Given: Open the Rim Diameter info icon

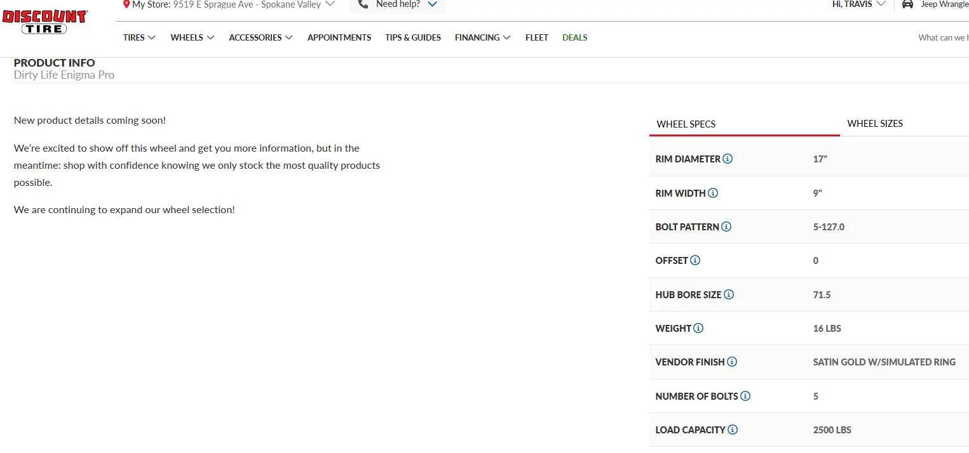Looking at the screenshot, I should [728, 159].
